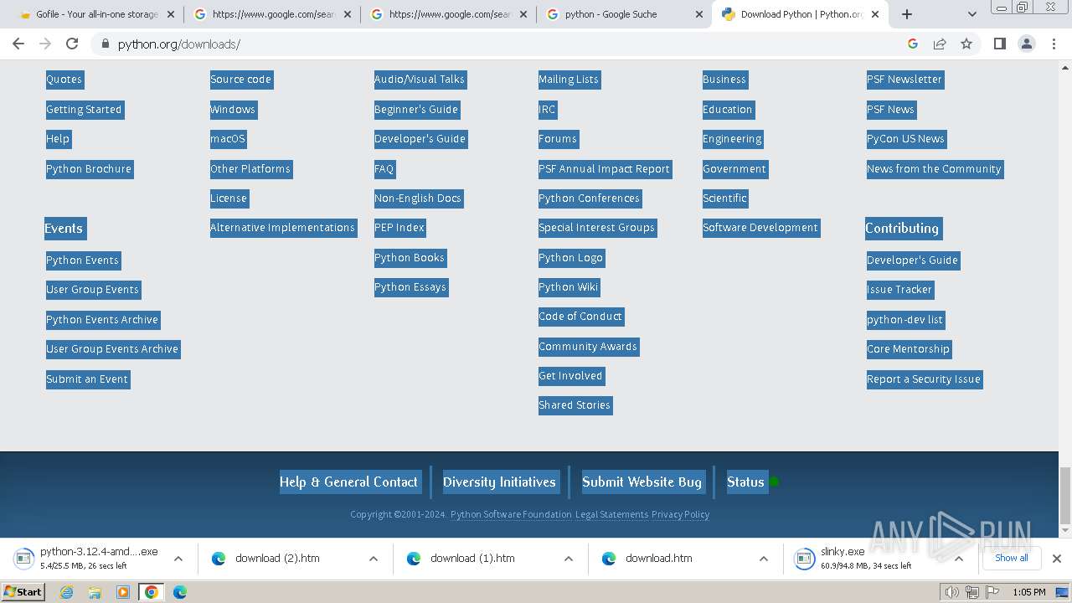The height and width of the screenshot is (603, 1072).
Task: Click the slinky.exe download file icon
Action: tap(804, 558)
